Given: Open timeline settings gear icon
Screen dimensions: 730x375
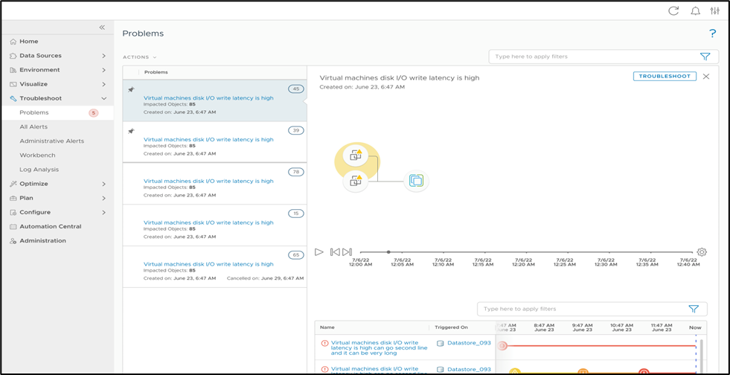Looking at the screenshot, I should 702,252.
